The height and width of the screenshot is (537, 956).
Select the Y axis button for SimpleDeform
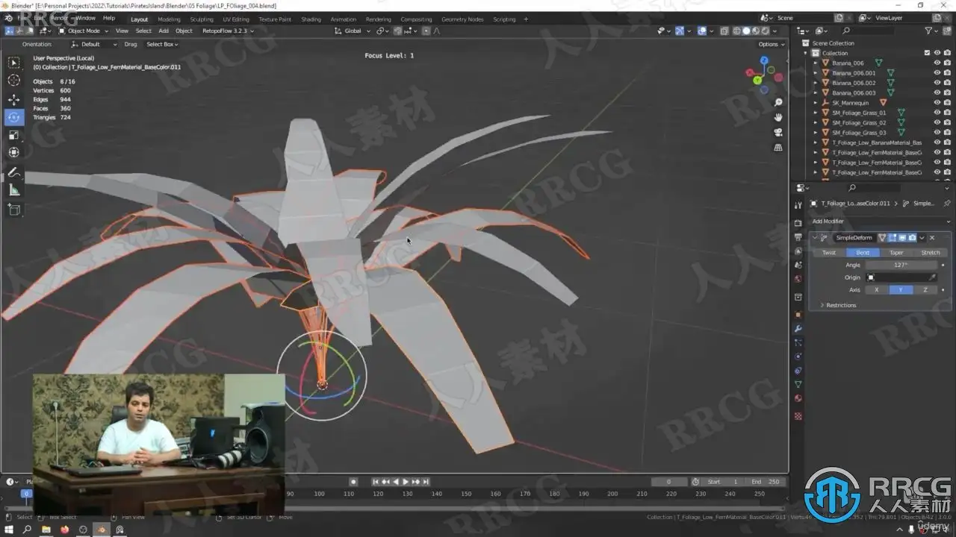pos(901,290)
